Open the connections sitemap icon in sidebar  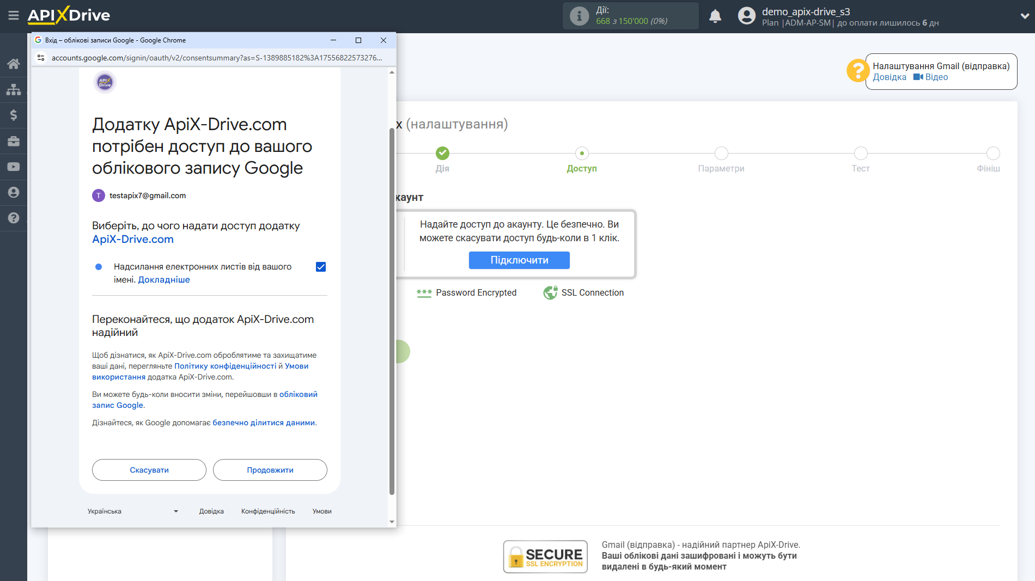pyautogui.click(x=14, y=89)
